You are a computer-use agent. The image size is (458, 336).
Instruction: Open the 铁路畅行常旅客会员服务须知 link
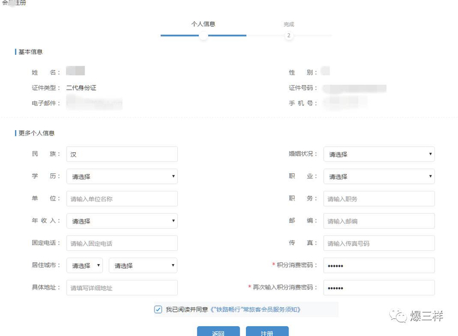tap(255, 309)
